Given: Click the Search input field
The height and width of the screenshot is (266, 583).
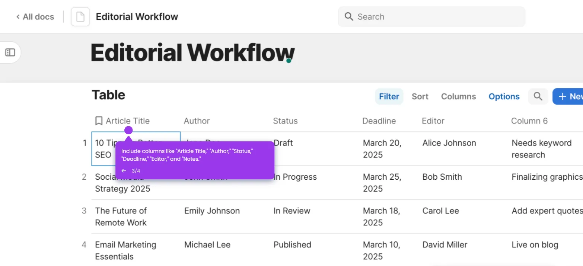Looking at the screenshot, I should coord(431,17).
